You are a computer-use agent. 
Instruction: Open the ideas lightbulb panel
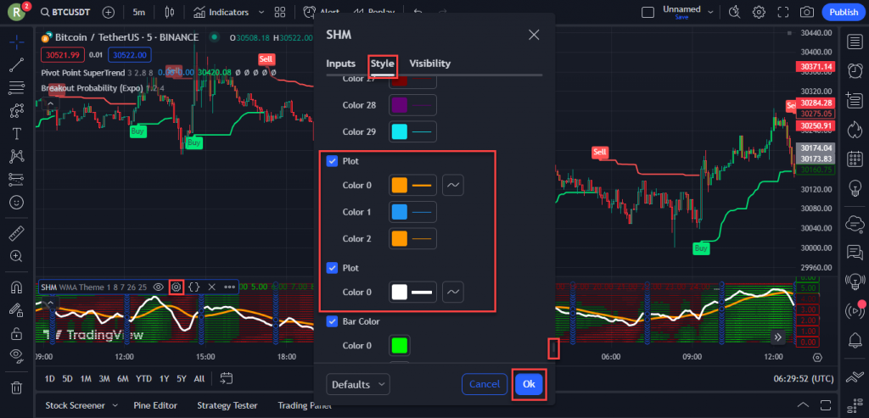pos(854,189)
